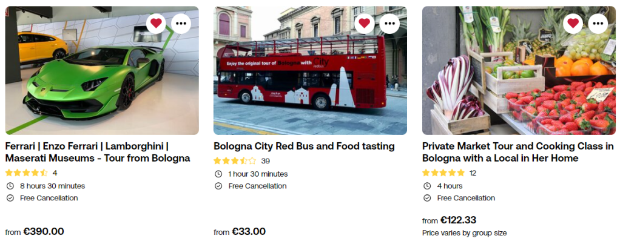Click the clock icon beside 8 hours 30 minutes

[10, 186]
